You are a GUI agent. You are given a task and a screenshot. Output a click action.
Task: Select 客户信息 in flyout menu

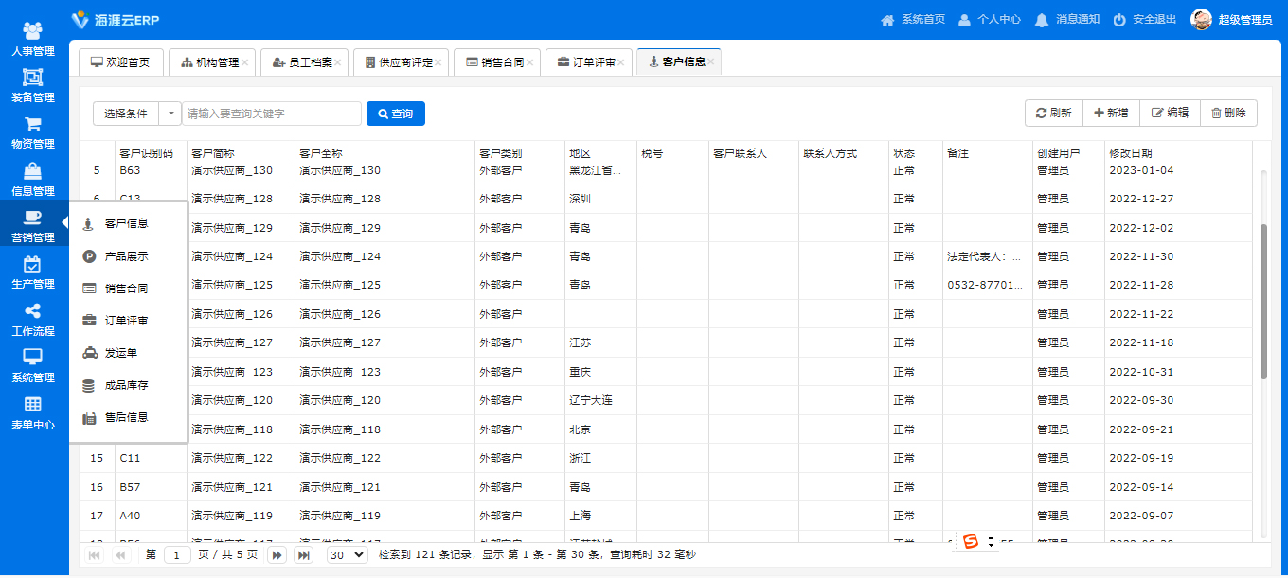coord(128,224)
